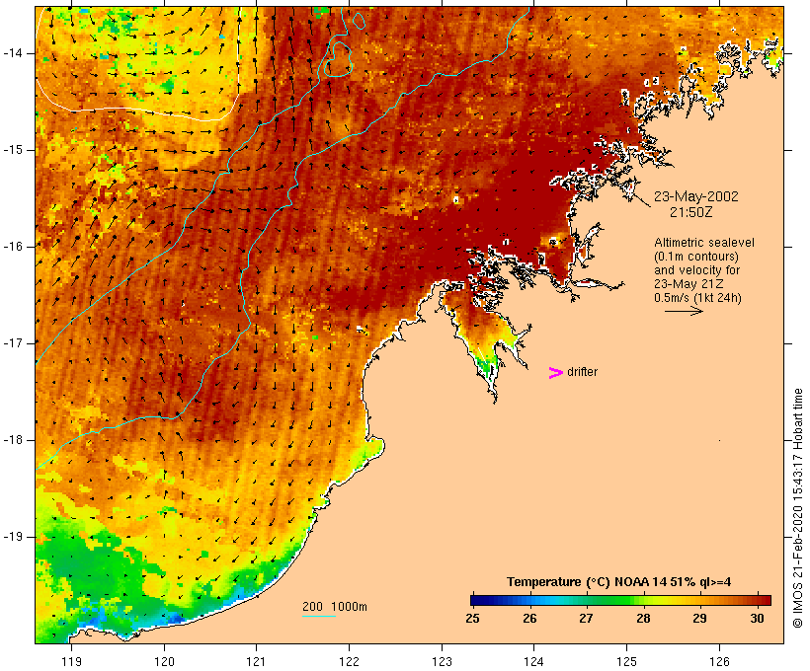This screenshot has width=810, height=671.
Task: Click the '28' color bar tick label
Action: pos(643,618)
